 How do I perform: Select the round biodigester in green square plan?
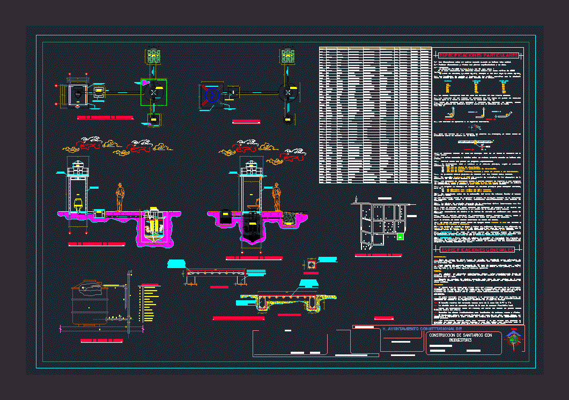click(x=154, y=92)
